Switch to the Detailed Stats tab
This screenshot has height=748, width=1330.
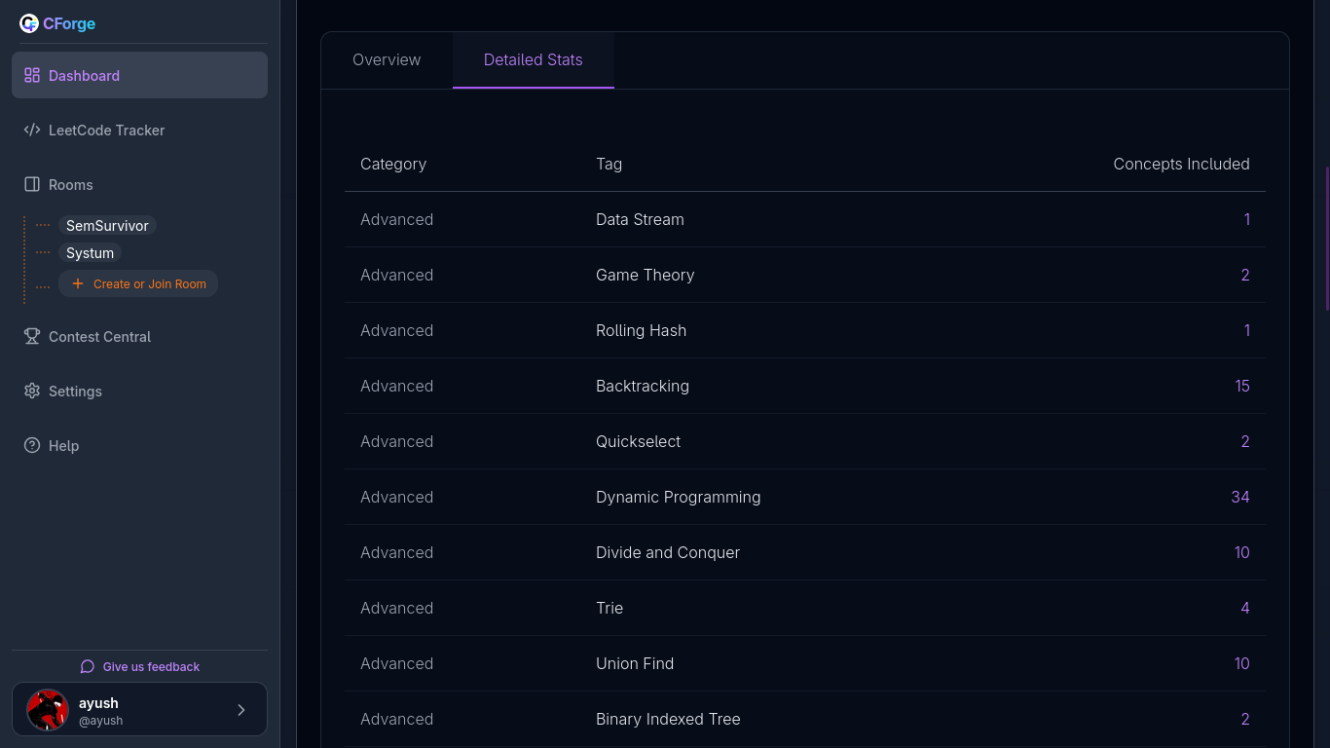coord(533,59)
